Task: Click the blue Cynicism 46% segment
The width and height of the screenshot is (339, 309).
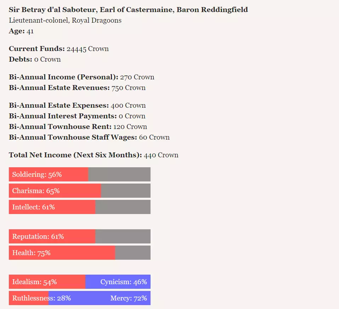Action: (x=118, y=282)
